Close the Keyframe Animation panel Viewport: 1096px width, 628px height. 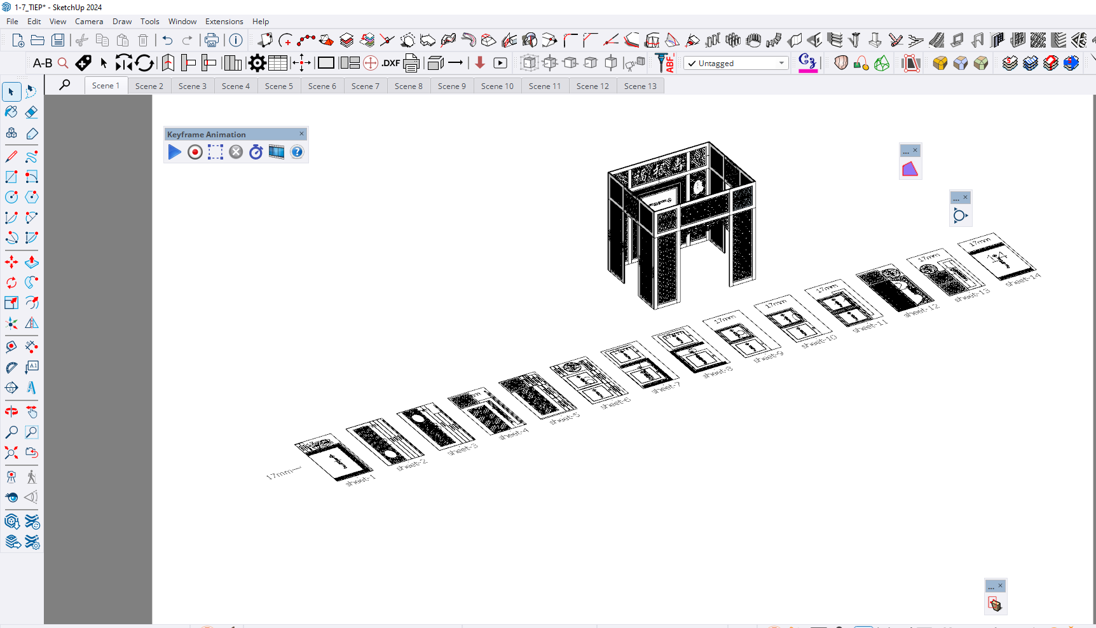click(x=302, y=133)
